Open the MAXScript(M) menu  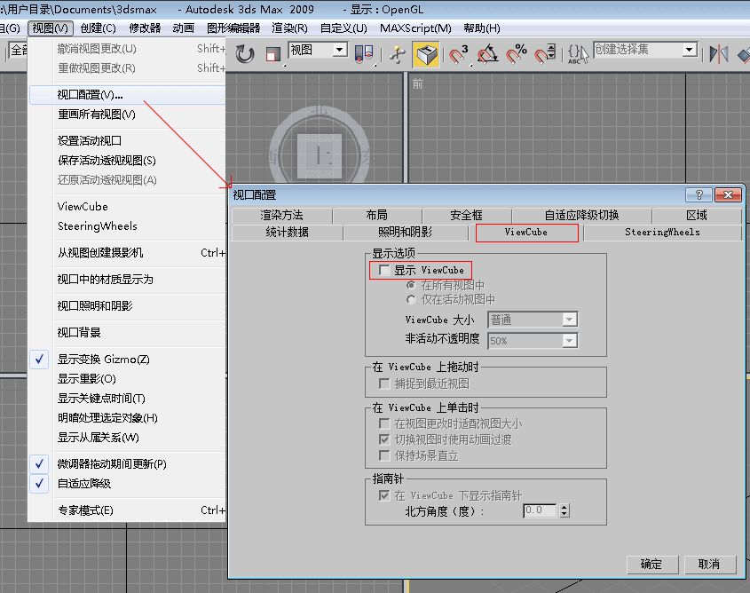click(415, 28)
